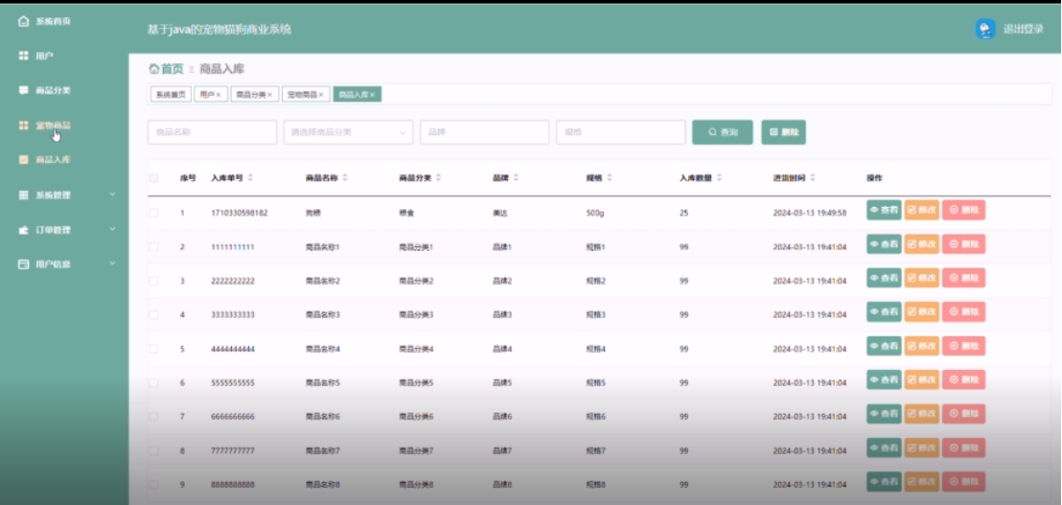Delete row 5555555555 with 删除
1062x505 pixels.
click(964, 379)
